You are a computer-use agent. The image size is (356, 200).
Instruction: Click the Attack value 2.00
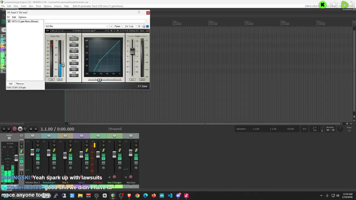pyautogui.click(x=74, y=63)
